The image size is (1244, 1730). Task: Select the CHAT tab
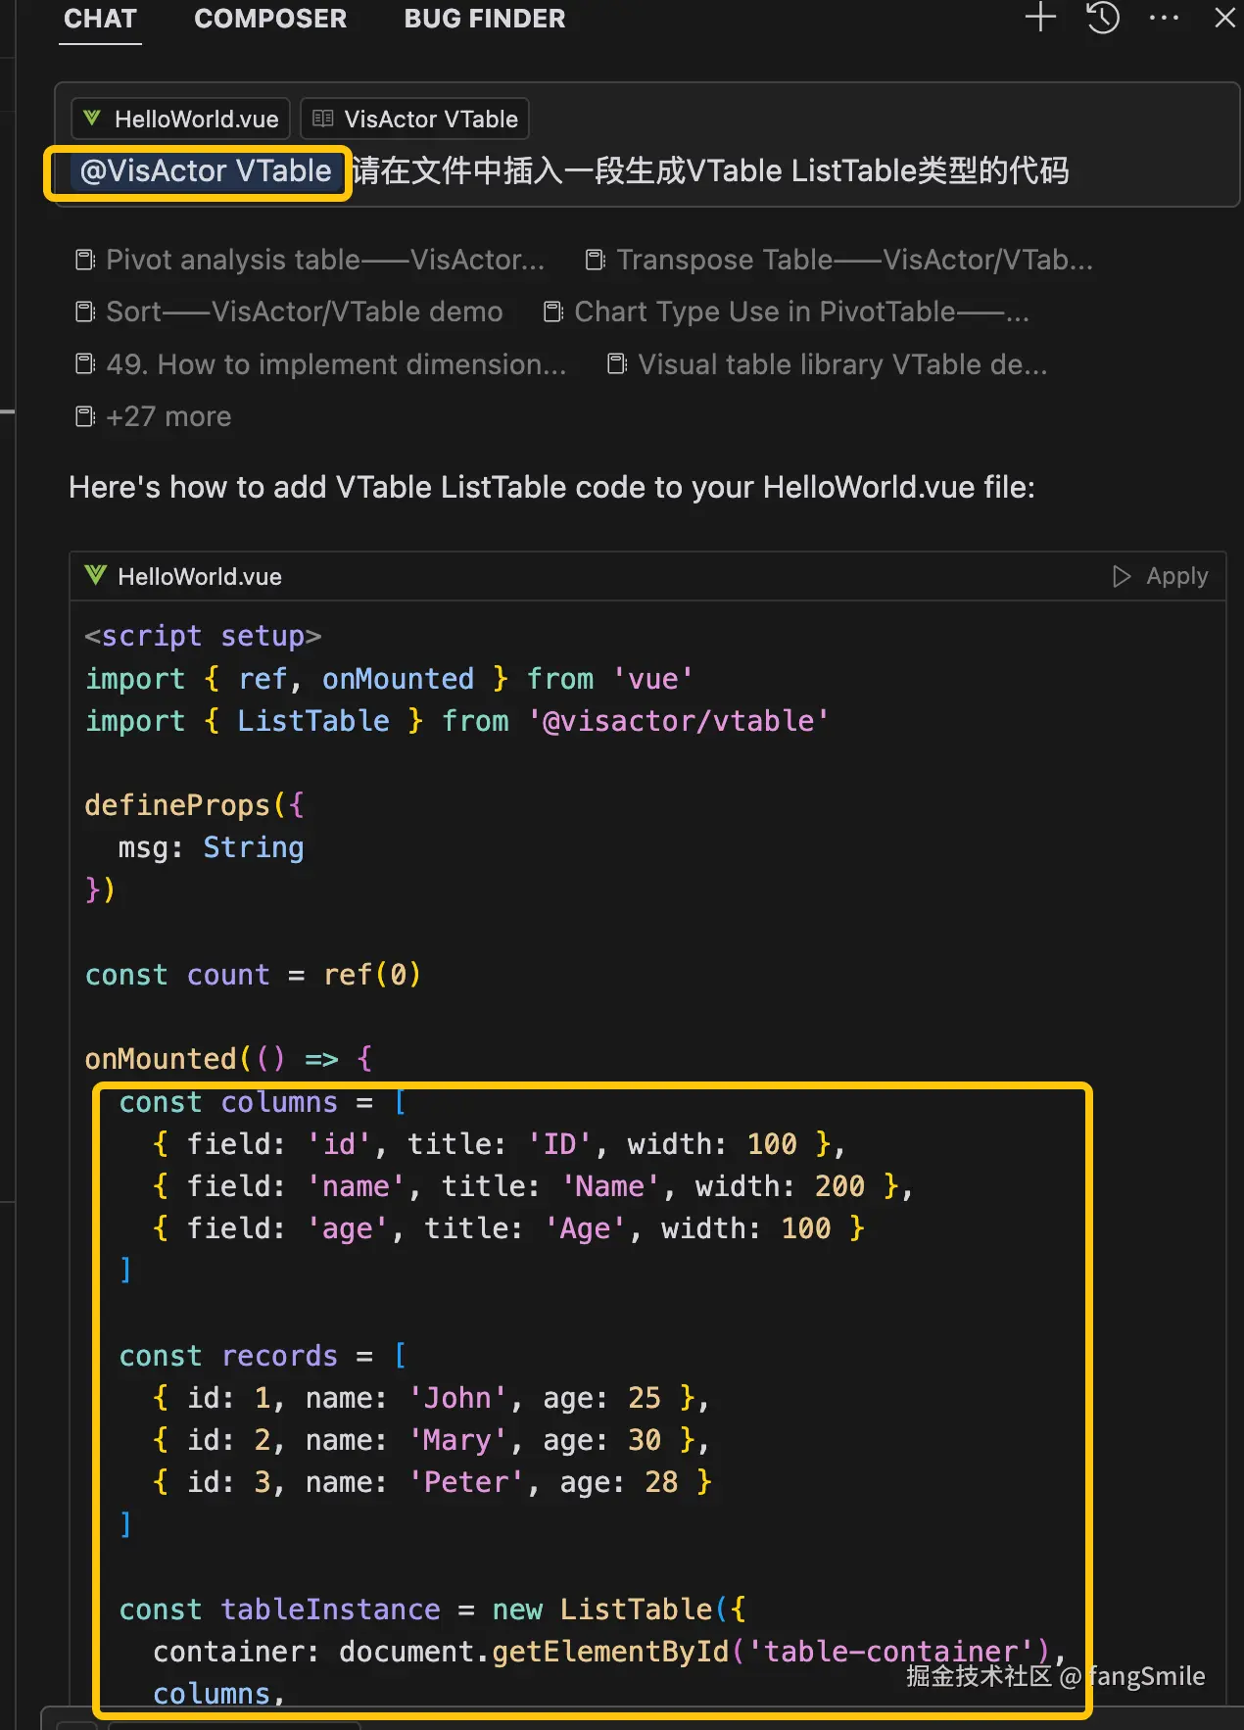100,19
